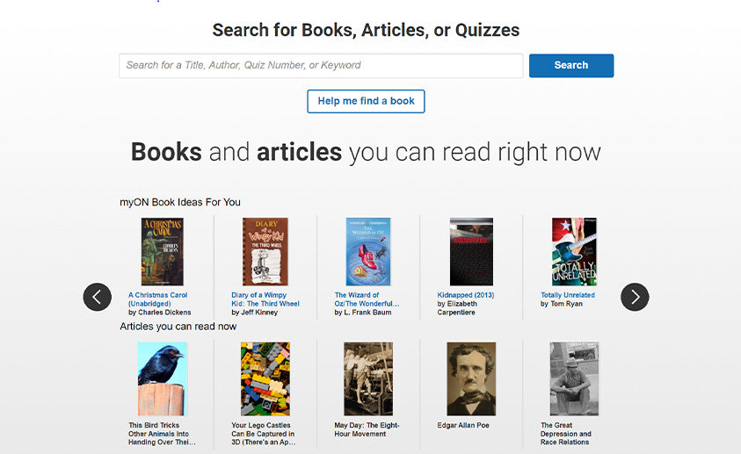Open the Totally Unrelated title link
This screenshot has height=454, width=741.
click(x=568, y=295)
